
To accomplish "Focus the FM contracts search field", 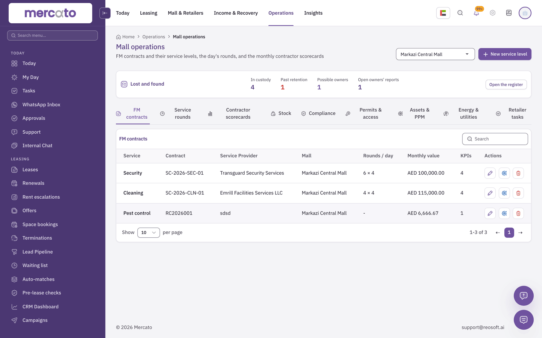I will [495, 139].
